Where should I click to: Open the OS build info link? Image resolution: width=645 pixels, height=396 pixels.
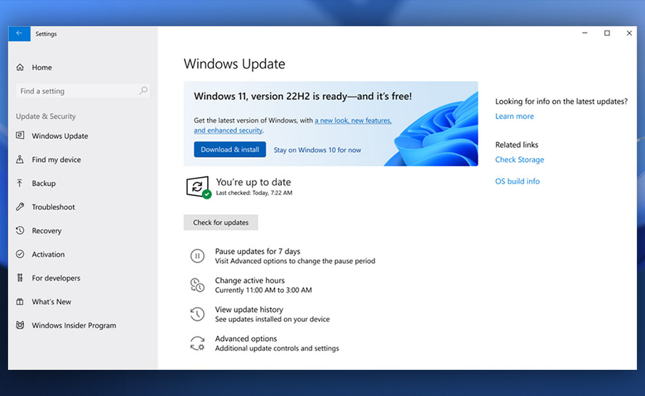517,181
